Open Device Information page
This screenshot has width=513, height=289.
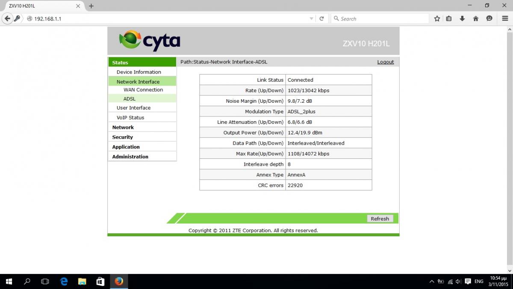pyautogui.click(x=139, y=72)
